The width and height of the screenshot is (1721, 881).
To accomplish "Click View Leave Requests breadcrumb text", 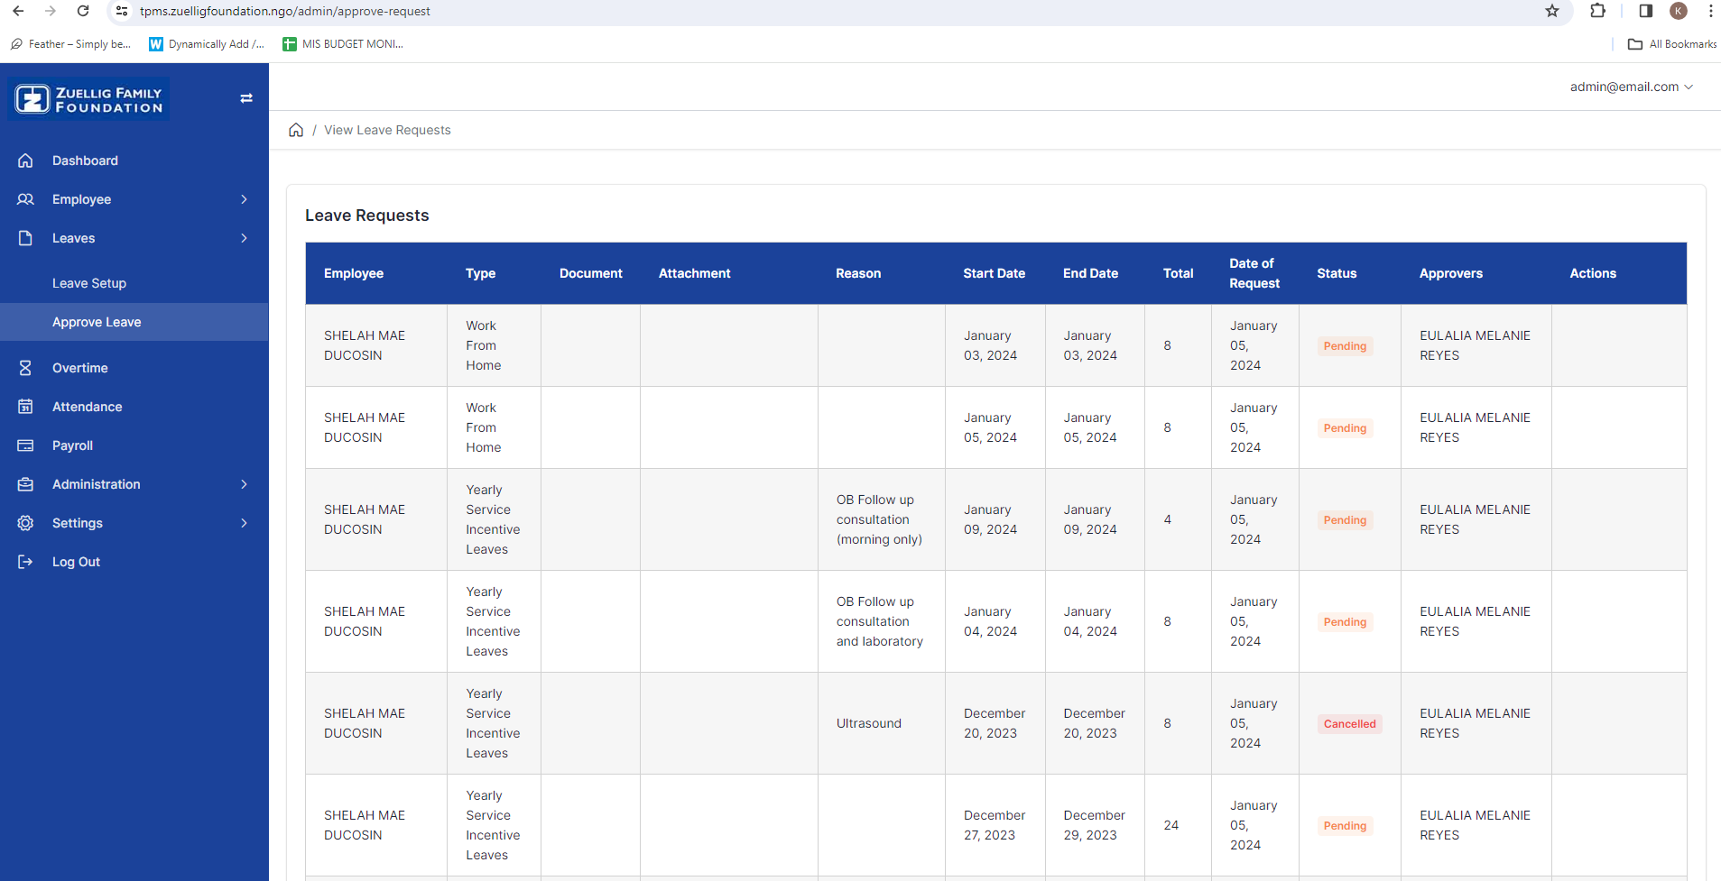I will (387, 130).
